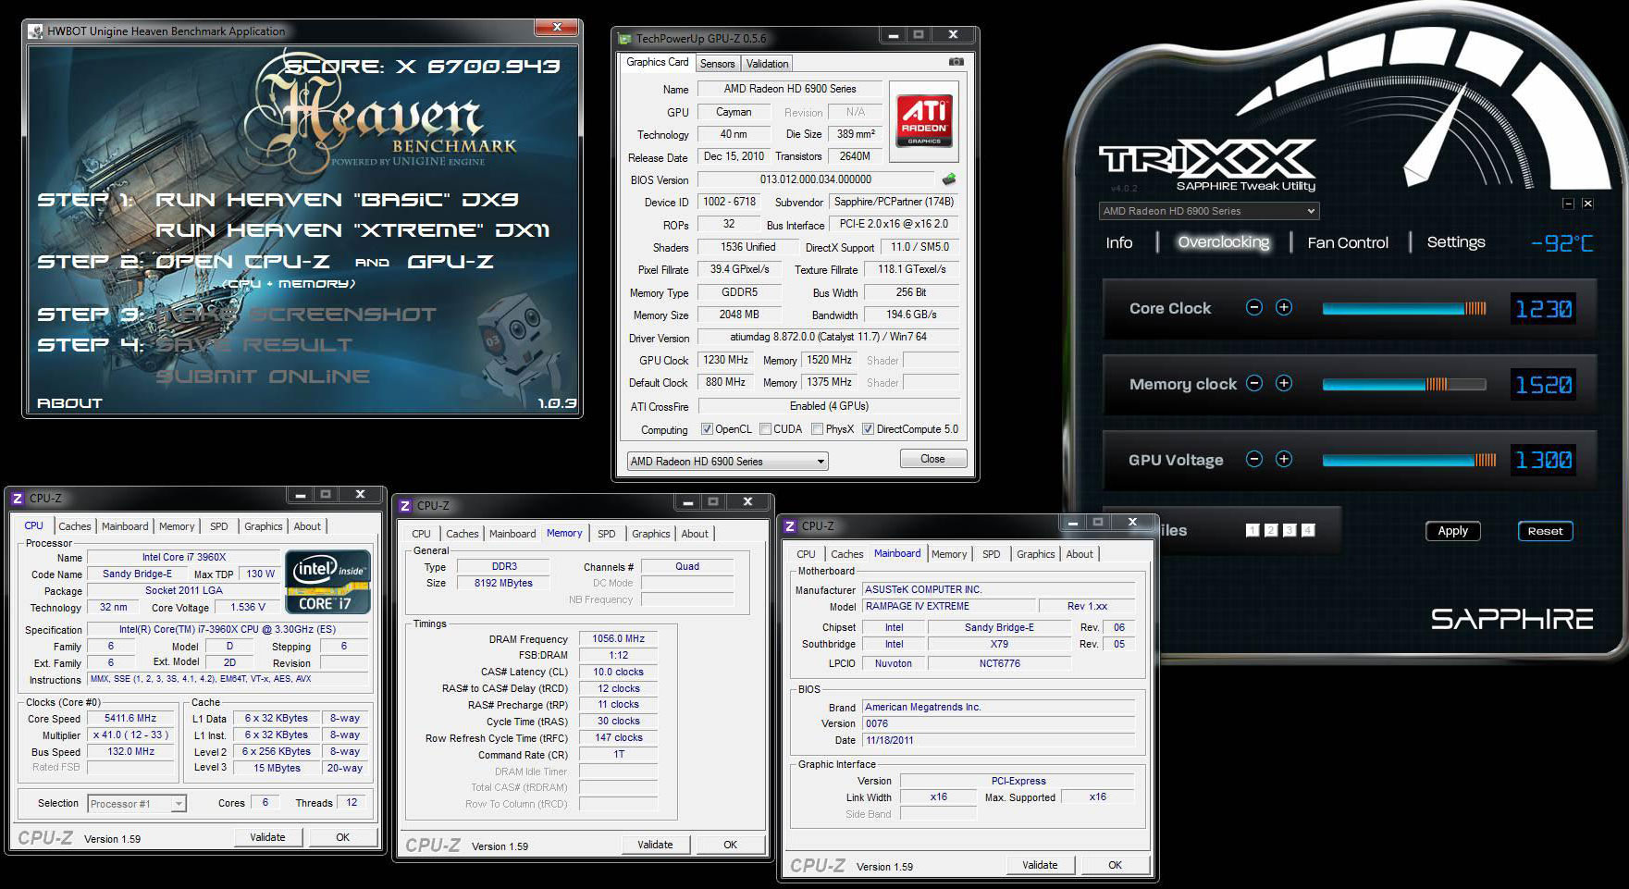Click OK in the CPU-Z Memory tab window
The width and height of the screenshot is (1629, 889).
pos(730,845)
